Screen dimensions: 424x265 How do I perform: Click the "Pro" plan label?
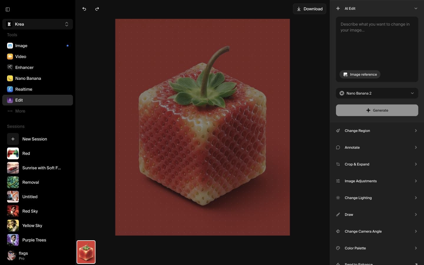21,259
